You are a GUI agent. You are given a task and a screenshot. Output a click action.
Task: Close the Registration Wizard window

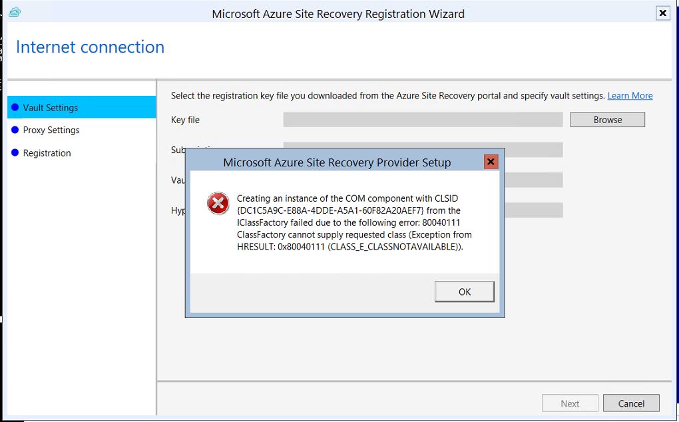pos(662,13)
